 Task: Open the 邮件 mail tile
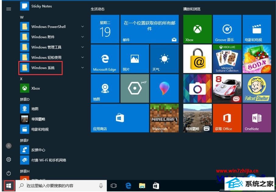[150, 29]
